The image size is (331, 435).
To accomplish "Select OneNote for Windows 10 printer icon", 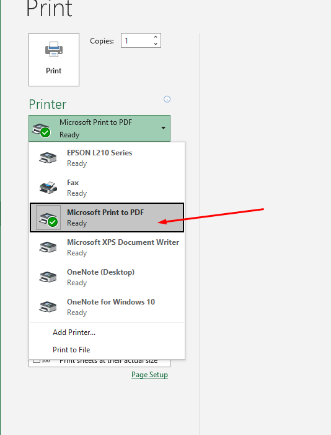I will point(48,307).
